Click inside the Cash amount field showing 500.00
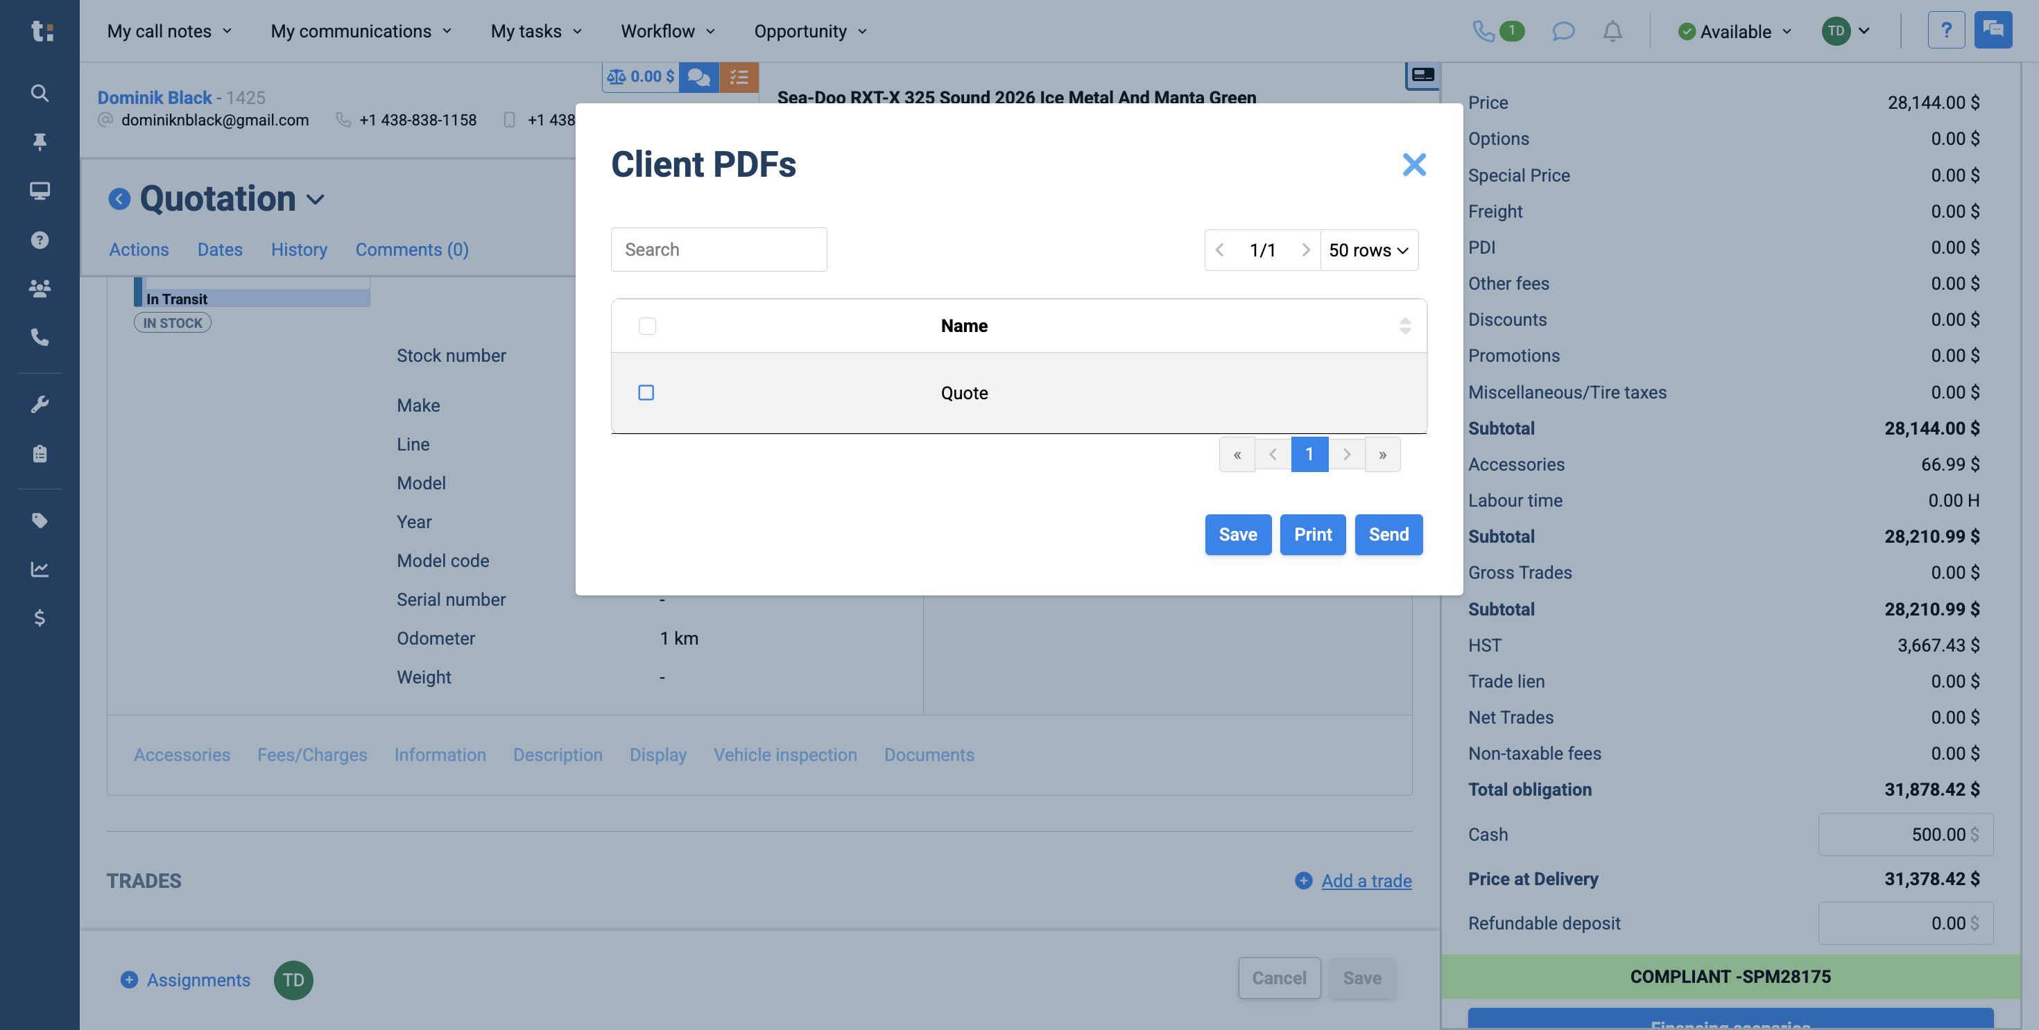 pyautogui.click(x=1904, y=834)
